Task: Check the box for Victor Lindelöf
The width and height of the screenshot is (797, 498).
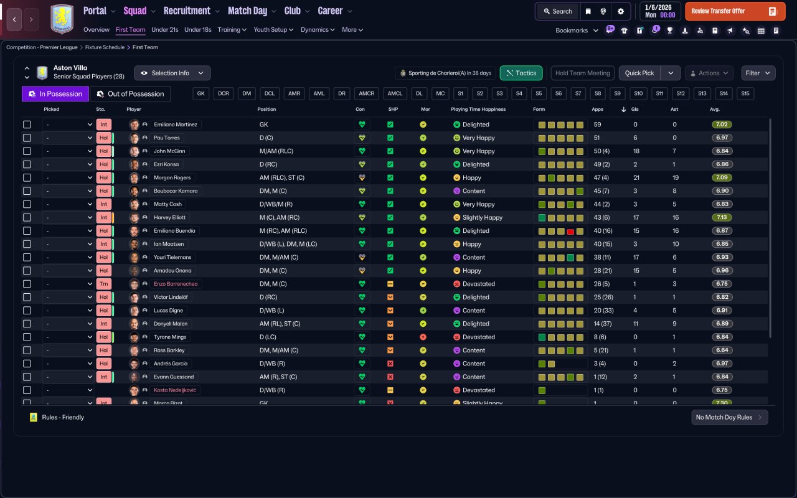Action: pyautogui.click(x=27, y=297)
